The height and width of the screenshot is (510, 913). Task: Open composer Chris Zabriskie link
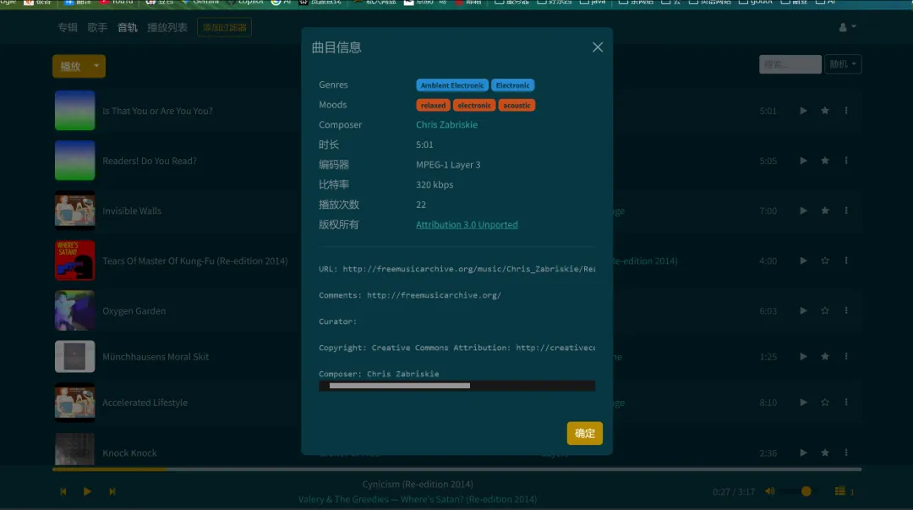tap(446, 124)
